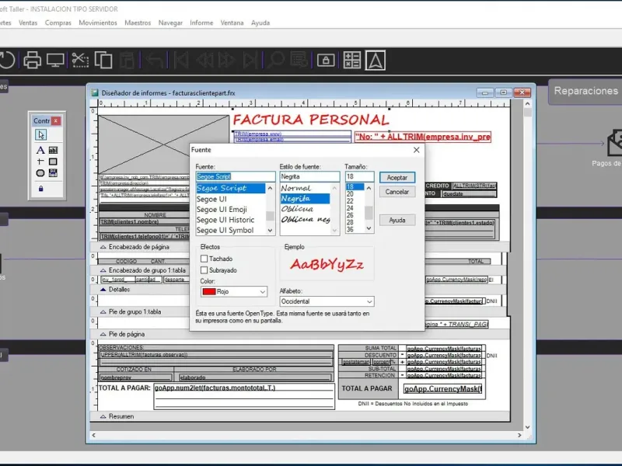Open the Reparaciones panel tab

coord(585,91)
